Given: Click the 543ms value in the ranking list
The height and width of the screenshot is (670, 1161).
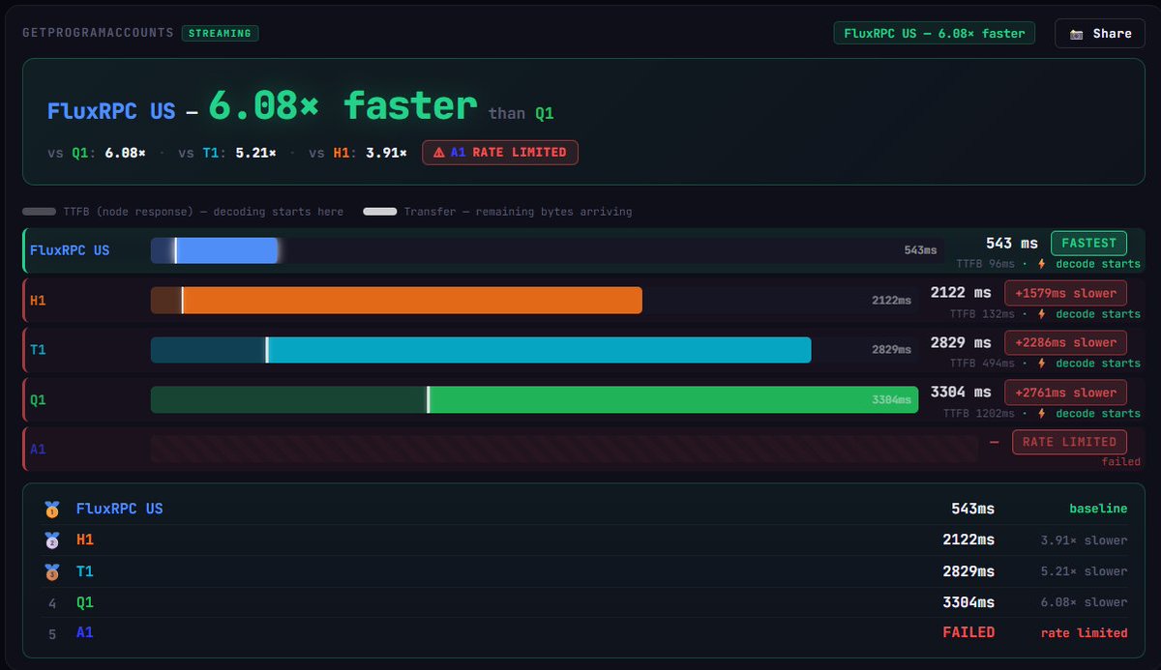Looking at the screenshot, I should tap(972, 509).
